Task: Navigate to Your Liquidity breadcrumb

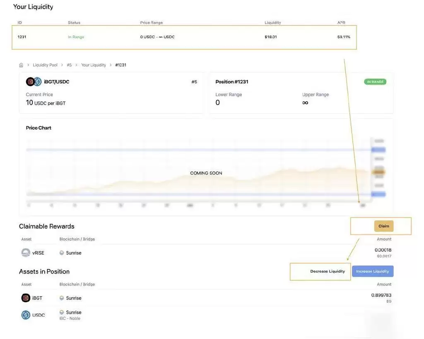Action: coord(94,65)
